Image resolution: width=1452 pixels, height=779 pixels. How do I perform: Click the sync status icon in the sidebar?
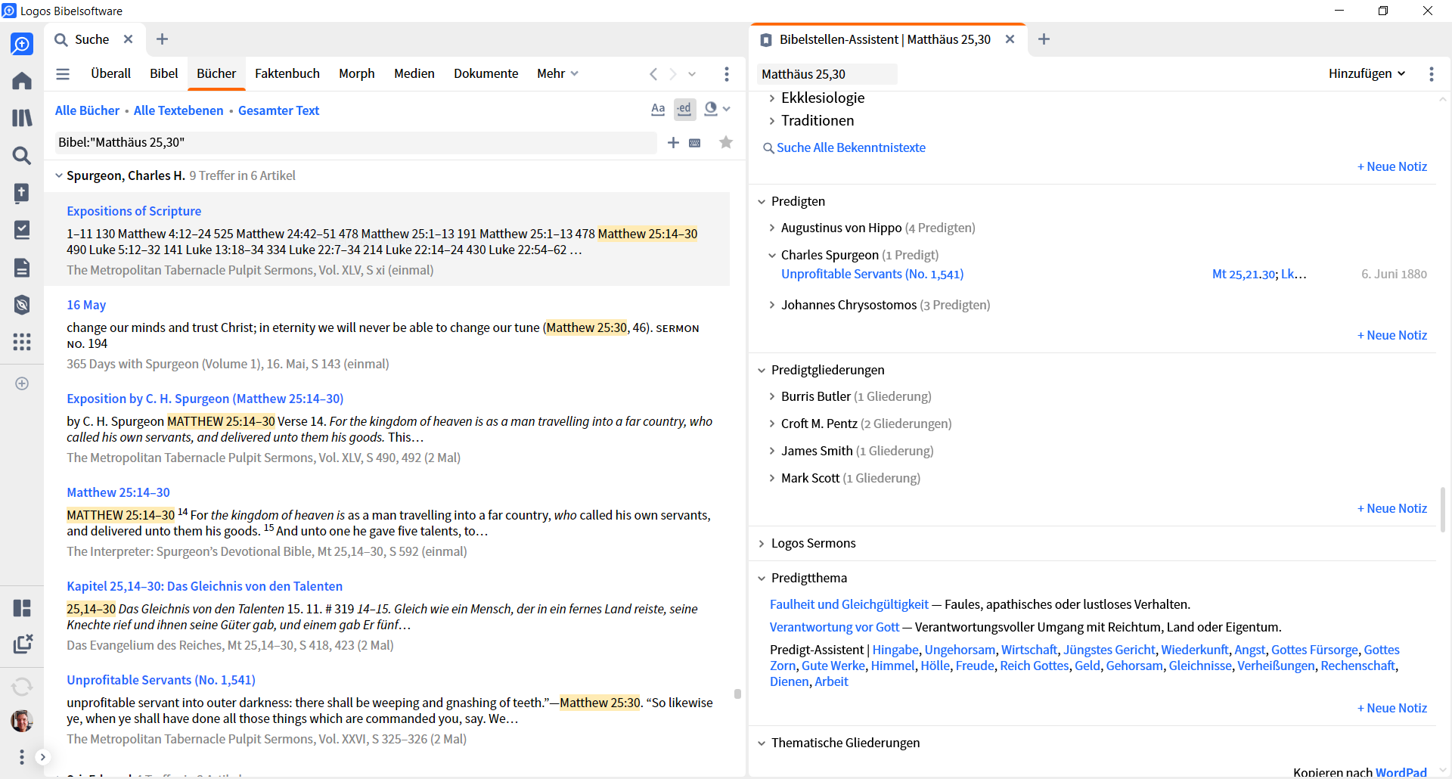click(x=22, y=686)
